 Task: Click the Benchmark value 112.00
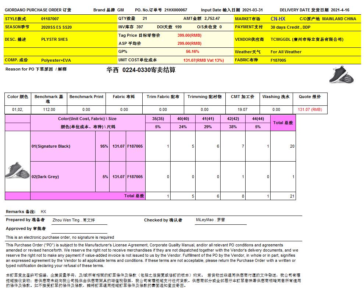[x=49, y=109]
